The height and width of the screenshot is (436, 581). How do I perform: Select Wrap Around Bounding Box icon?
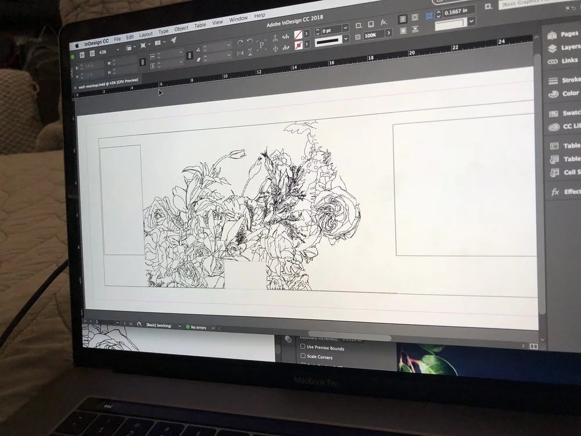pyautogui.click(x=415, y=17)
